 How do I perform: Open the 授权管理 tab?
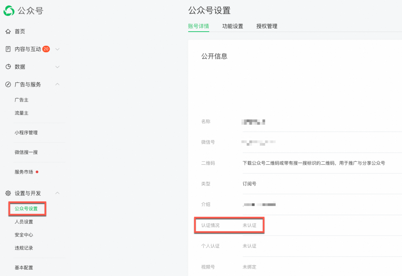[267, 26]
